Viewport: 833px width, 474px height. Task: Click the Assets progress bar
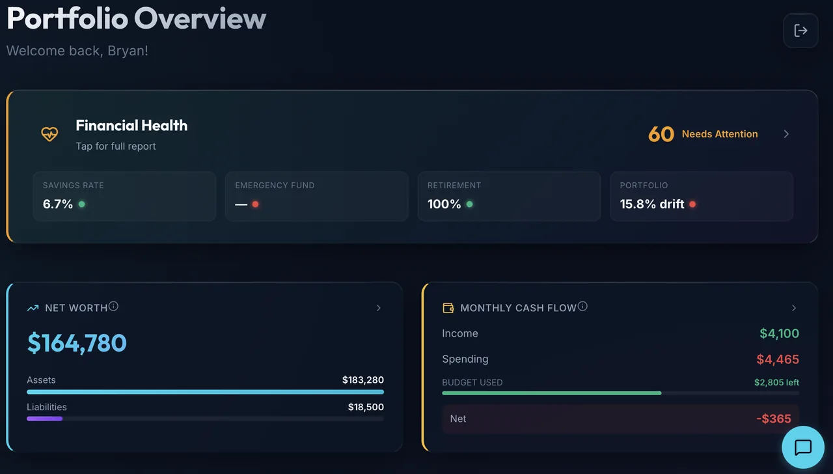(205, 392)
